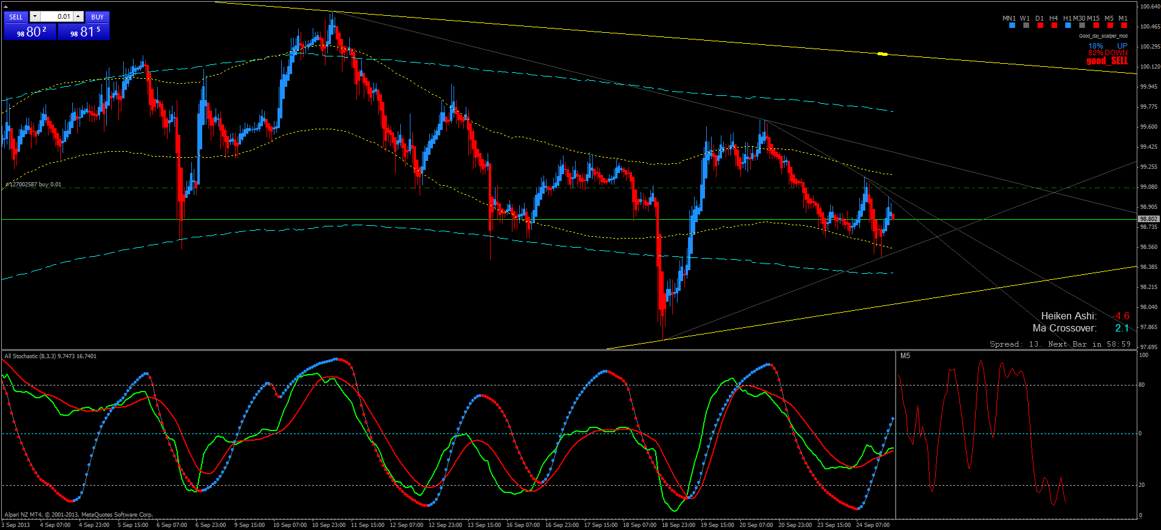This screenshot has height=530, width=1161.
Task: Select the #127002587 buy 0.01 order label
Action: (x=33, y=185)
